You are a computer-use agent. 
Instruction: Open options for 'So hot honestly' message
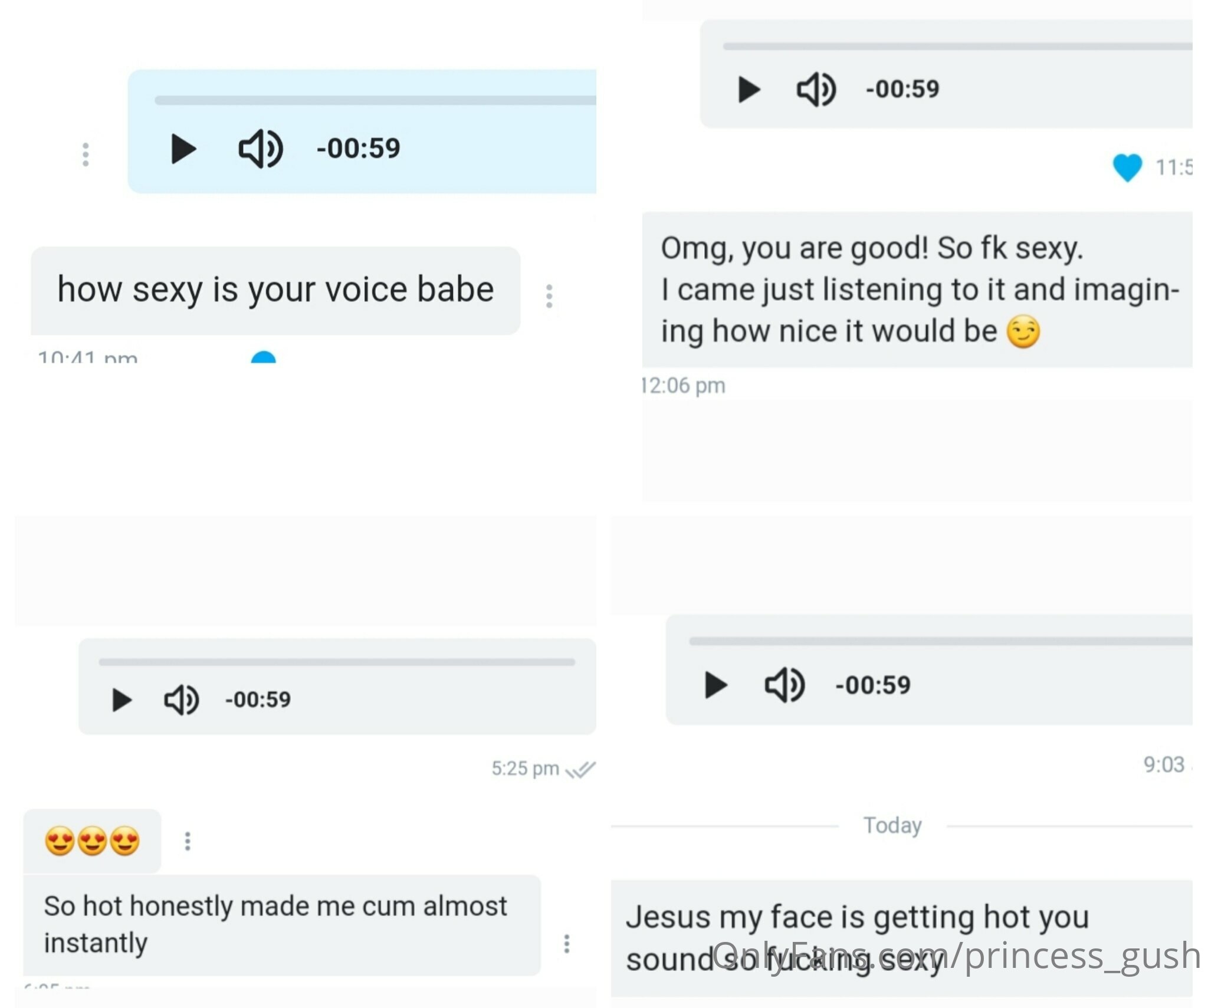point(567,944)
